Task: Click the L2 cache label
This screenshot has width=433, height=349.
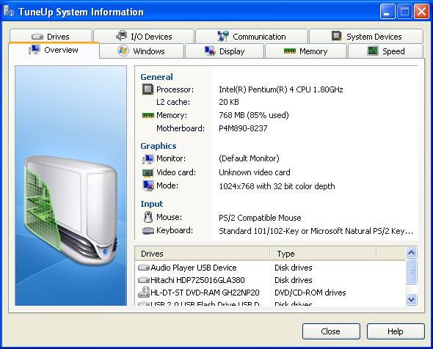Action: point(173,102)
